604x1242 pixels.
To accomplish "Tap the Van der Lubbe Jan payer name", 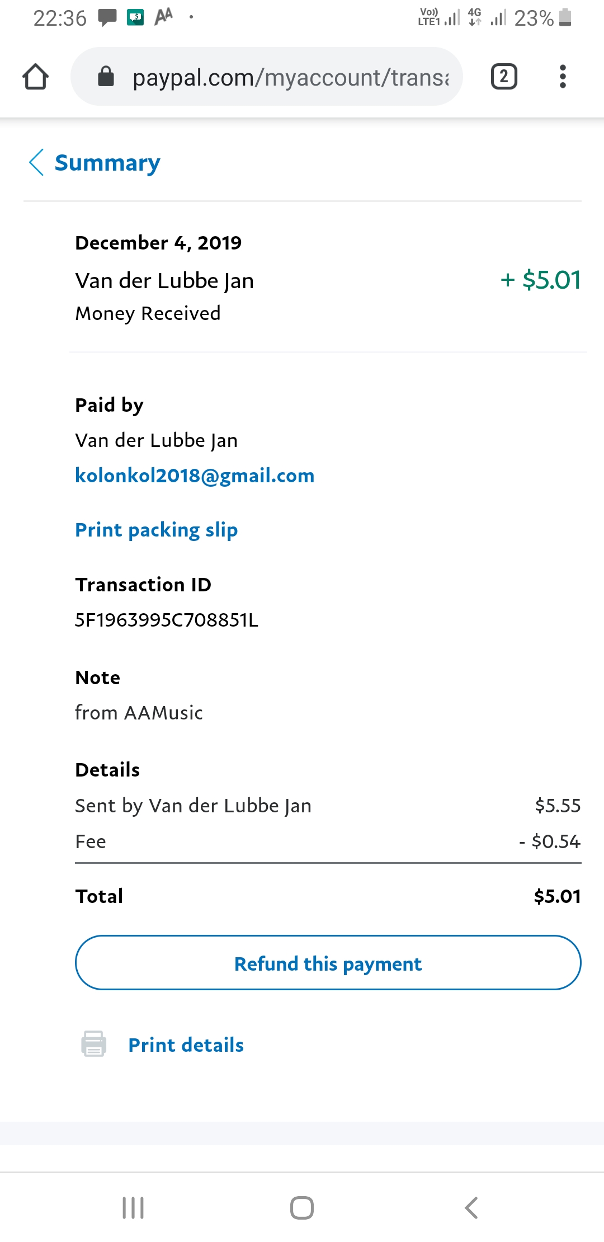I will (x=156, y=441).
